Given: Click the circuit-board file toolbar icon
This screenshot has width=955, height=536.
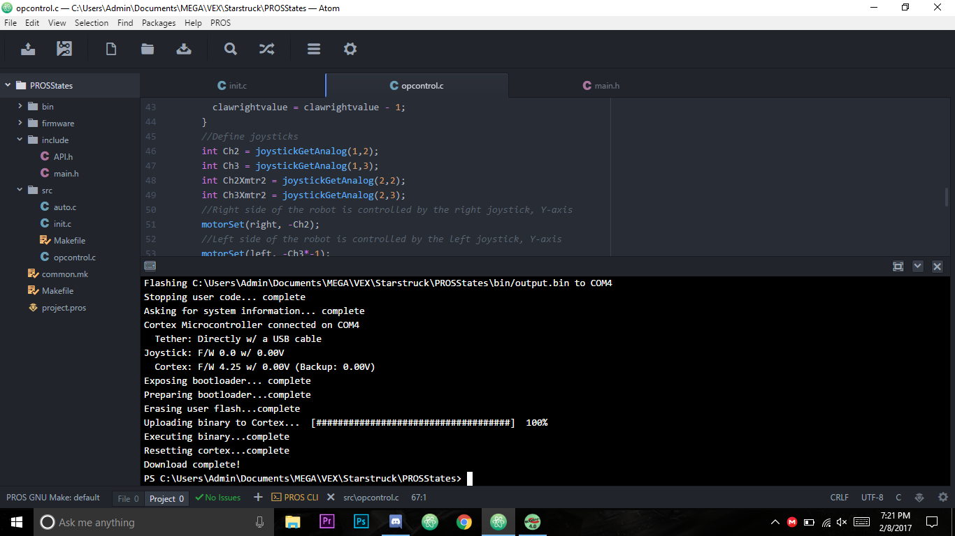Looking at the screenshot, I should pyautogui.click(x=64, y=49).
